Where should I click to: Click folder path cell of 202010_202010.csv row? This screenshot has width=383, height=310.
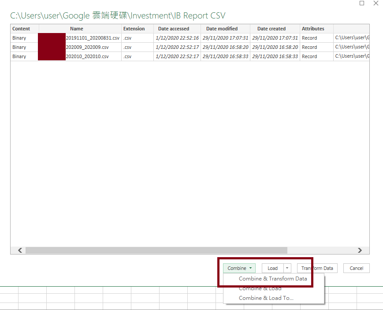(x=352, y=56)
